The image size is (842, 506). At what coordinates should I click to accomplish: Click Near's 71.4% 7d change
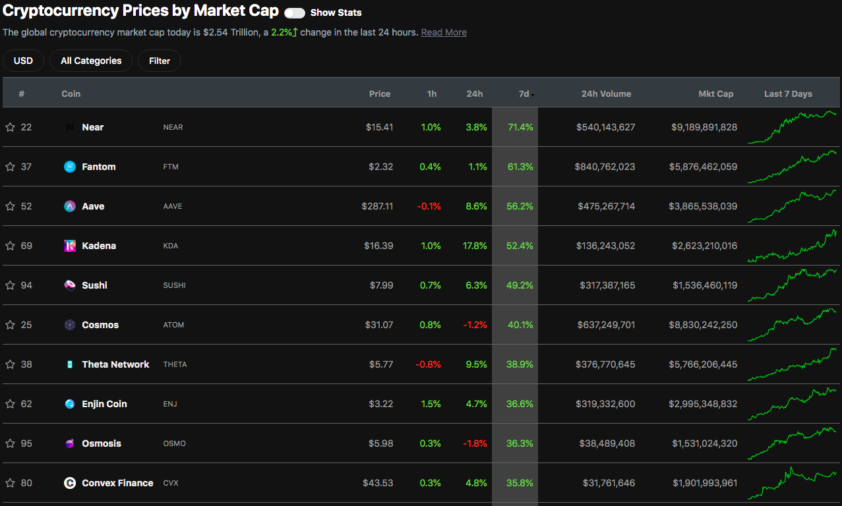tap(520, 127)
